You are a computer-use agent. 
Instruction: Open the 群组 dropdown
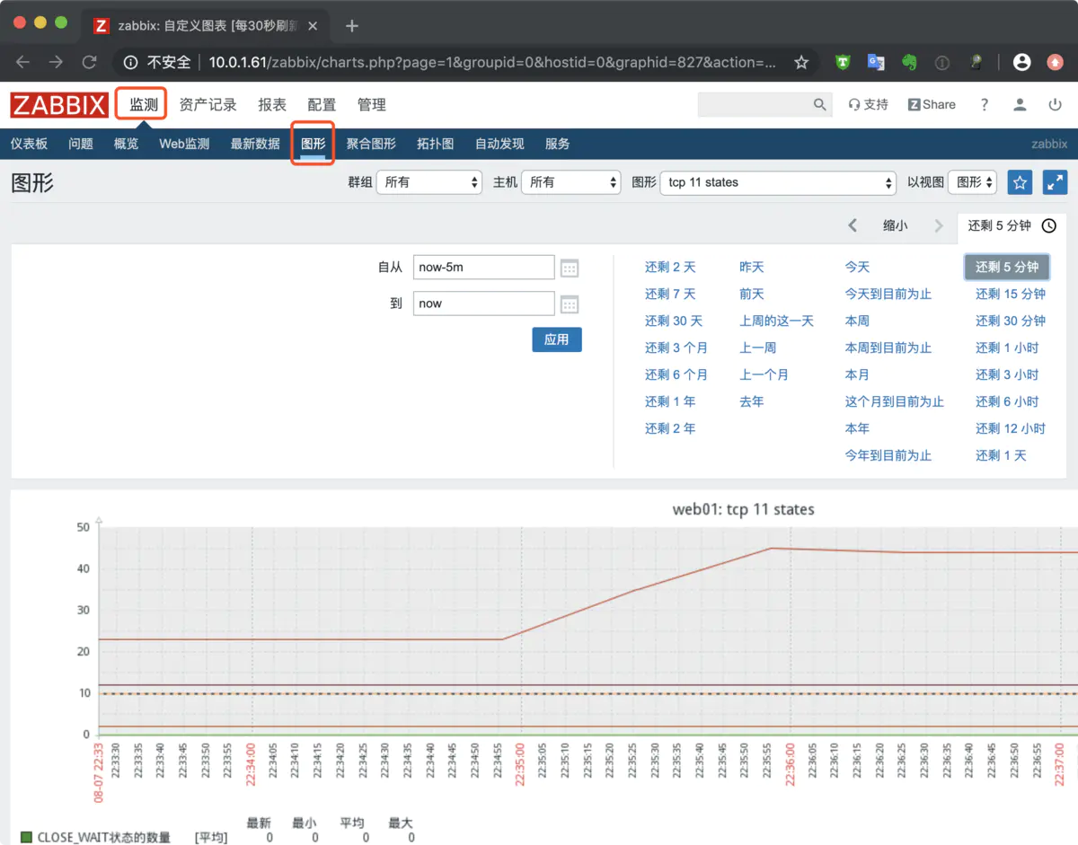click(429, 182)
